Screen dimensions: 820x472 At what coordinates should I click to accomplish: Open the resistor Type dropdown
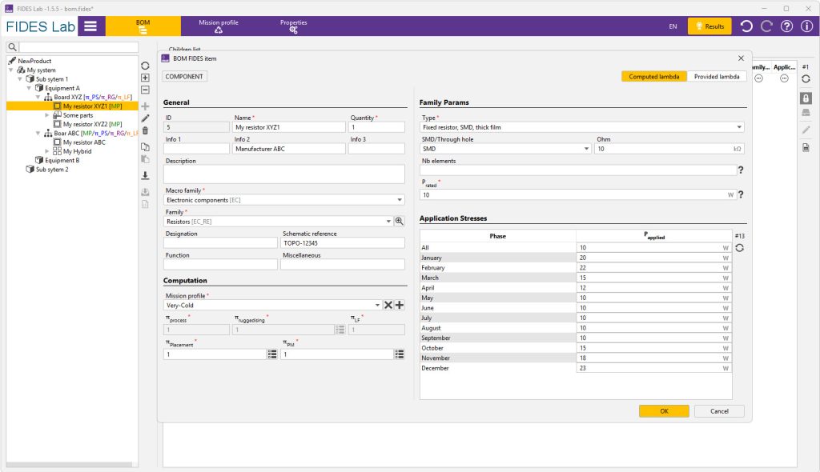pyautogui.click(x=738, y=127)
